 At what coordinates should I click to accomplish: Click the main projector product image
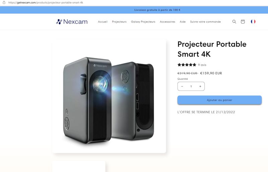click(109, 96)
